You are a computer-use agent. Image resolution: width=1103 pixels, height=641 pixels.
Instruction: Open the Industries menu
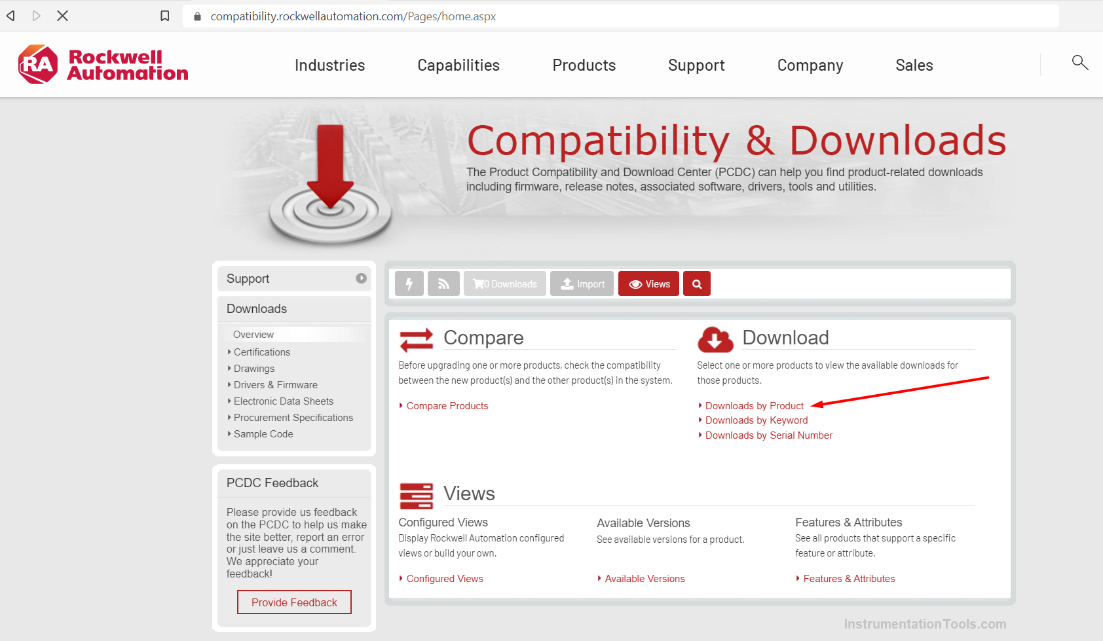click(329, 65)
